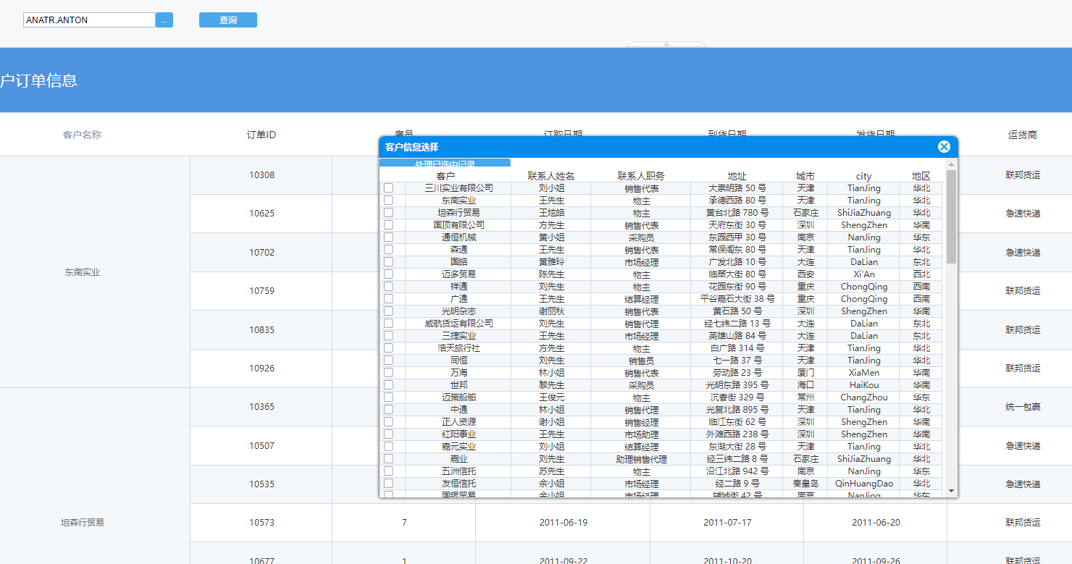Tick the checkbox for 国顶有限公司
Image resolution: width=1072 pixels, height=564 pixels.
click(x=388, y=225)
